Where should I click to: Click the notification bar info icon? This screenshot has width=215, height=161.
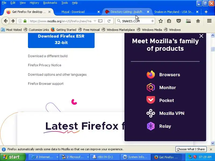[x=4, y=149]
